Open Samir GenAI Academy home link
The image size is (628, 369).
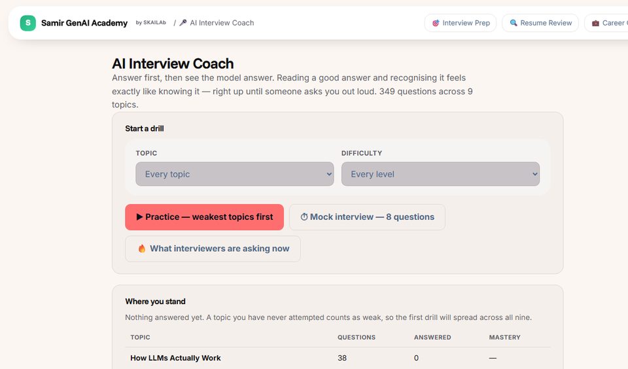pyautogui.click(x=84, y=23)
